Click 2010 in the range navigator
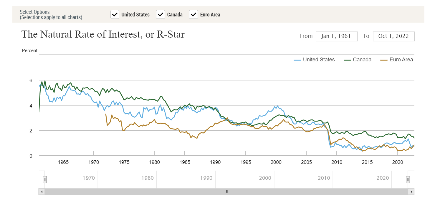 pyautogui.click(x=324, y=178)
